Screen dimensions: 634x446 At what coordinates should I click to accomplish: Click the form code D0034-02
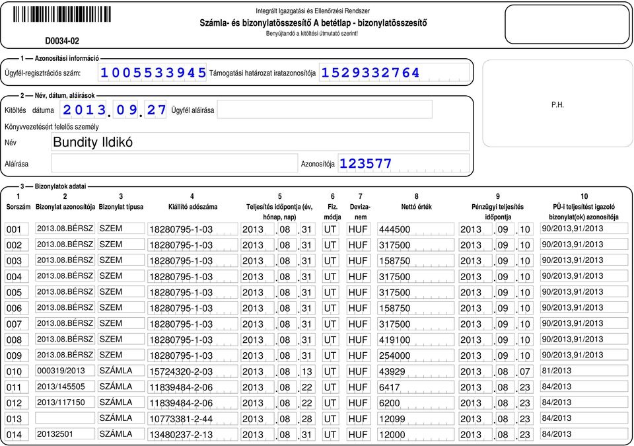coord(62,41)
